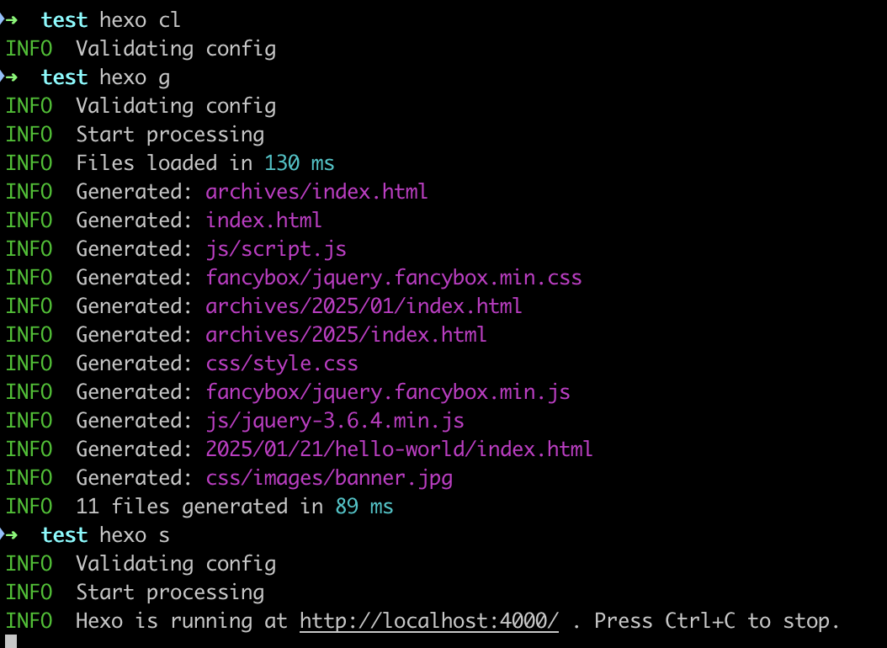Click the prompt arrow before hexo s
Screen dimensions: 887x648
point(9,535)
